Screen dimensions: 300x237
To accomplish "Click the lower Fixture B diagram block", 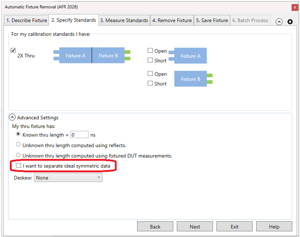I will pos(190,79).
